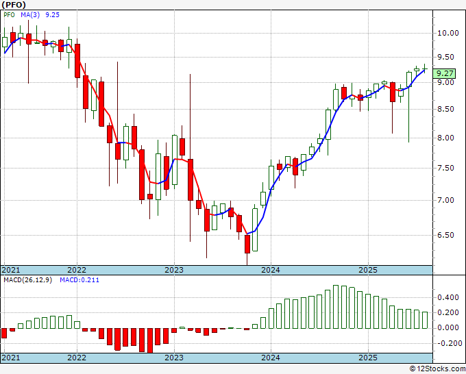Click 2024 on the MACD timeline
466x374 pixels.
[x=271, y=358]
